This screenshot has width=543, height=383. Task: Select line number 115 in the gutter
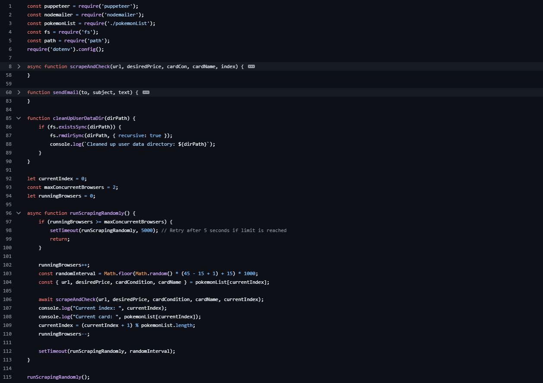[x=7, y=377]
